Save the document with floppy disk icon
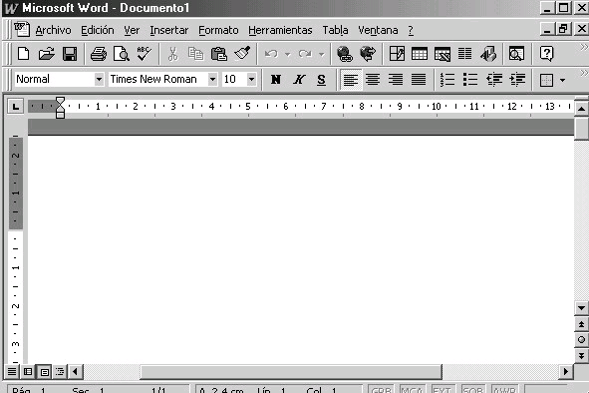The height and width of the screenshot is (393, 589). tap(70, 54)
